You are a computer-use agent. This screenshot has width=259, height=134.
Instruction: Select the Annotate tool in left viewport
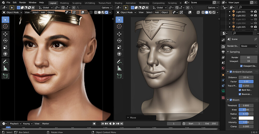[x=5, y=62]
